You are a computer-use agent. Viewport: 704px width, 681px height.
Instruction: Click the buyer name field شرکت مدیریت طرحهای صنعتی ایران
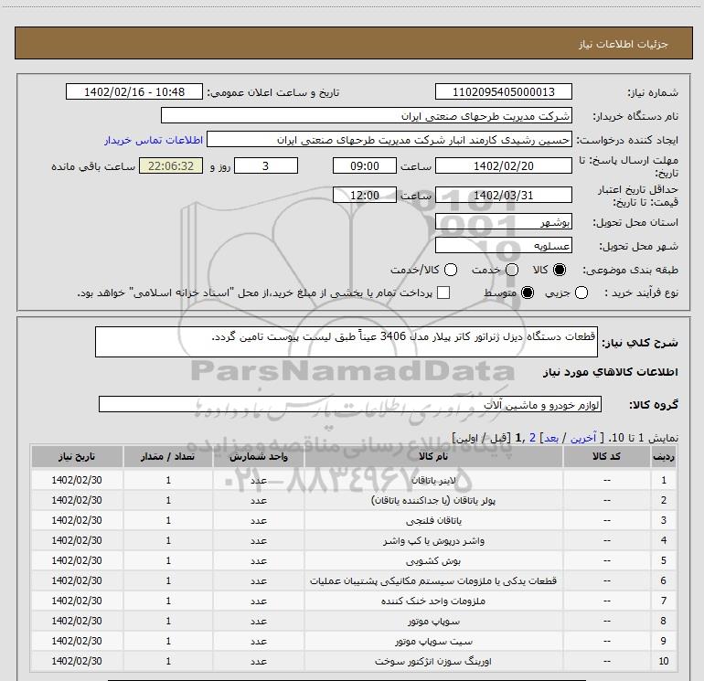(367, 115)
